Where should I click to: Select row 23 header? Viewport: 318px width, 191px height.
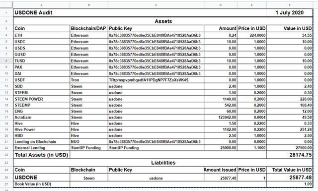(6, 155)
